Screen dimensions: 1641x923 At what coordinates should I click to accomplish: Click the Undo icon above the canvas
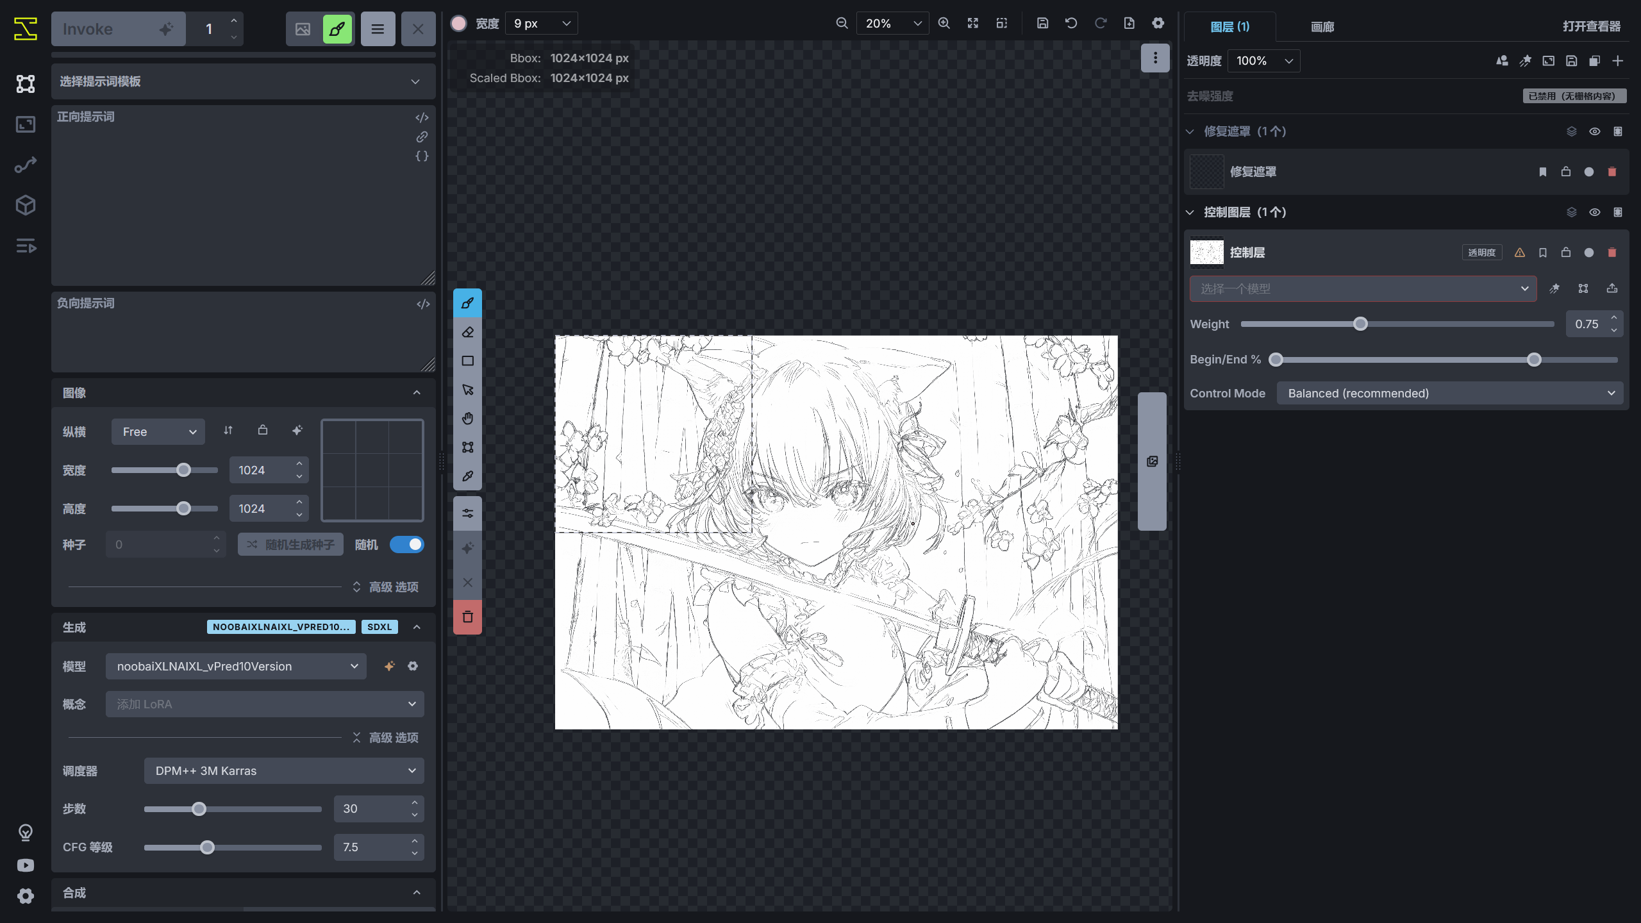pos(1070,23)
